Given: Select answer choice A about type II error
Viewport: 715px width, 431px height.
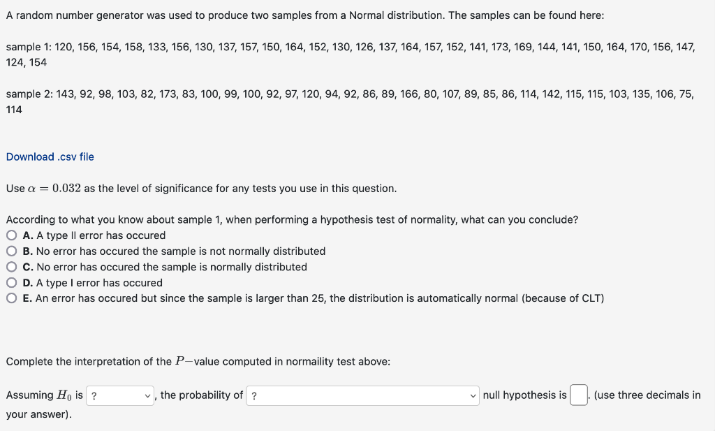Looking at the screenshot, I should pyautogui.click(x=12, y=235).
